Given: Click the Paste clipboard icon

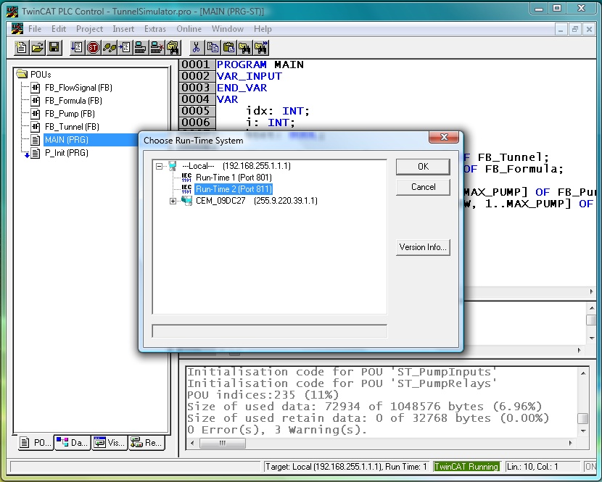Looking at the screenshot, I should tap(228, 48).
